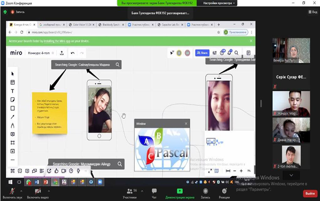
Task: Select the Miro shape rectangle tool
Action: tap(12, 108)
